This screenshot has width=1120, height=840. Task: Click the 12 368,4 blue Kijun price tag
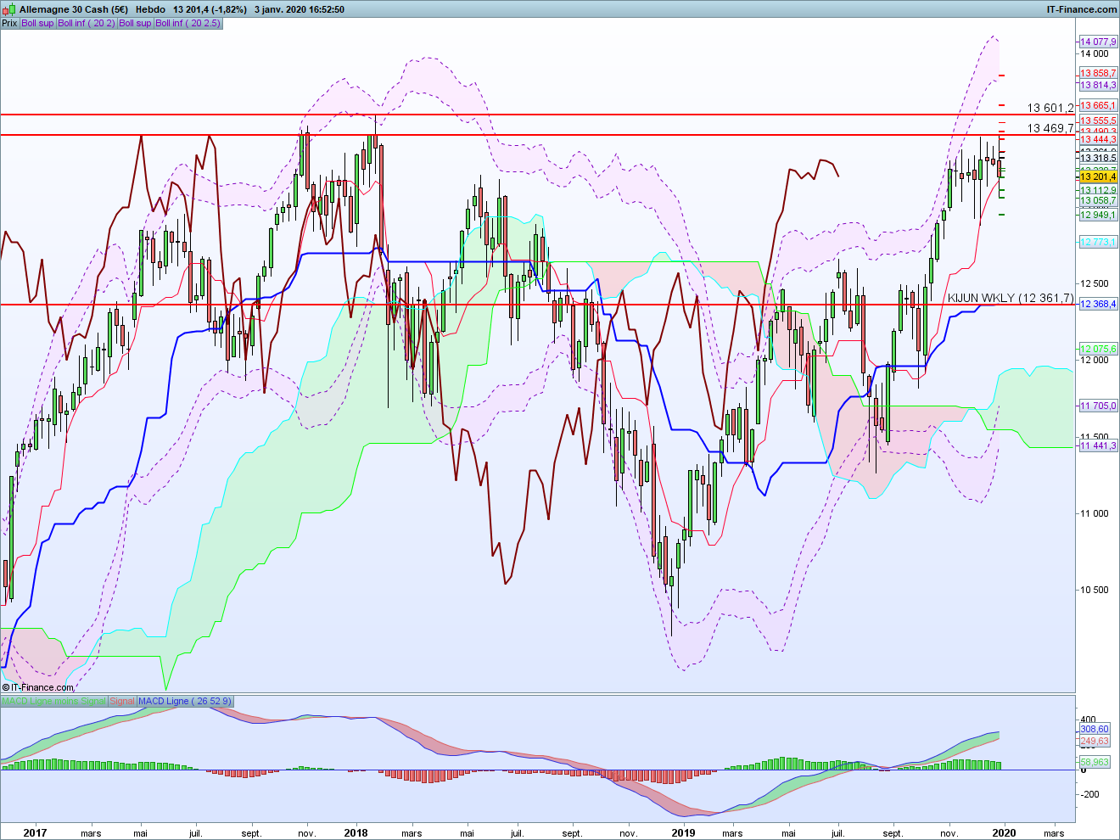coord(1098,304)
